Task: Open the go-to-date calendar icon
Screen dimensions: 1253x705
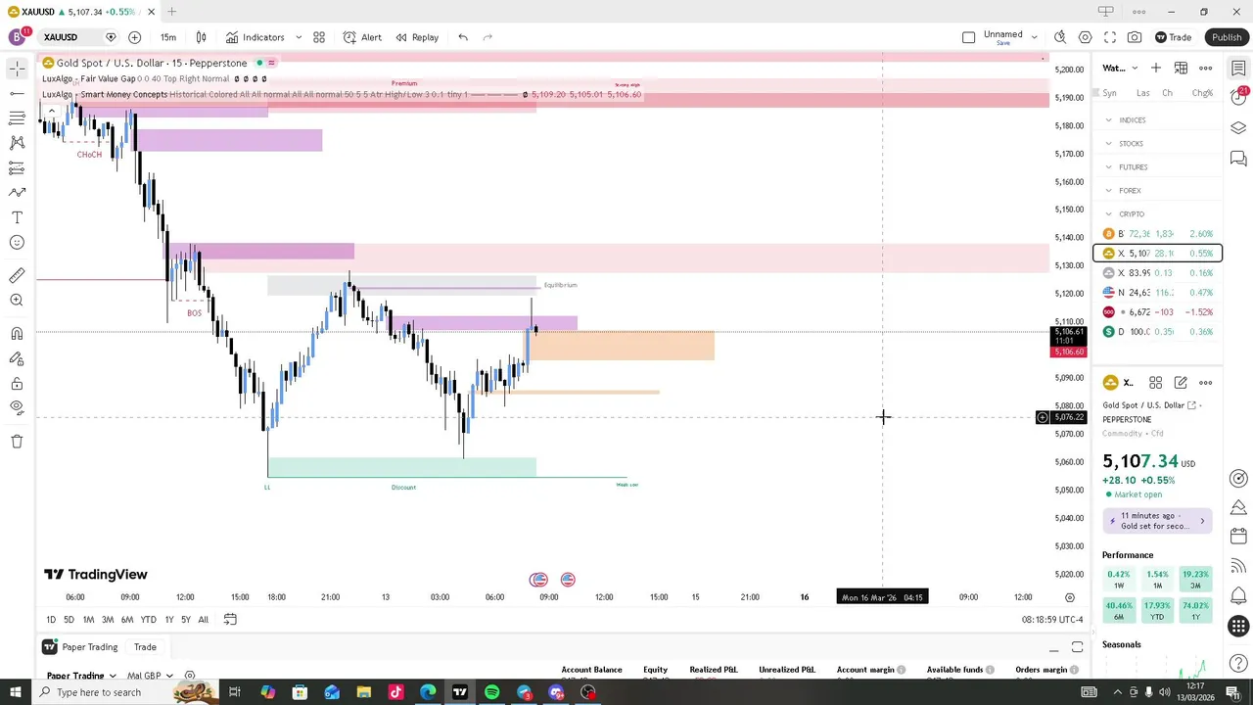Action: pyautogui.click(x=230, y=620)
